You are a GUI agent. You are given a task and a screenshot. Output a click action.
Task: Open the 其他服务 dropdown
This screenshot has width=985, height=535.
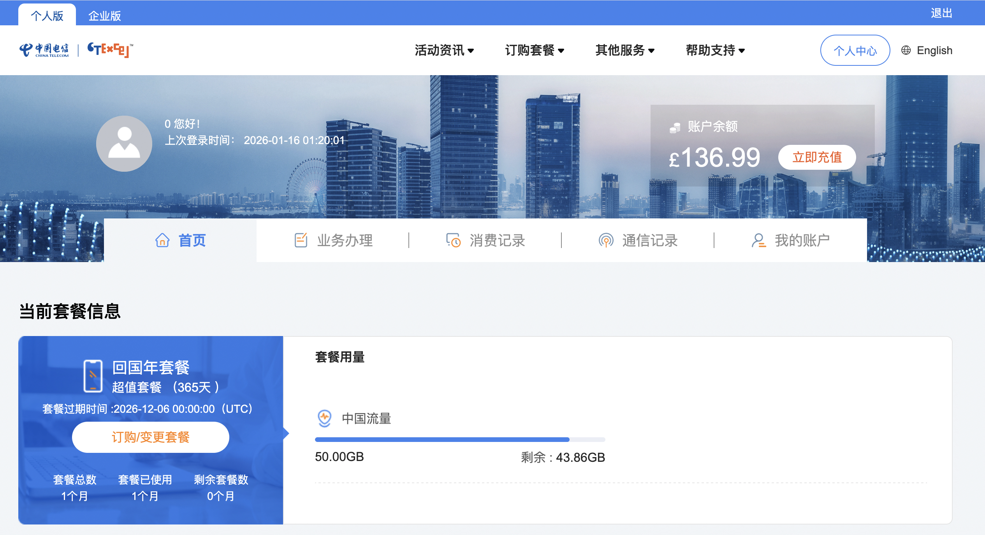625,50
